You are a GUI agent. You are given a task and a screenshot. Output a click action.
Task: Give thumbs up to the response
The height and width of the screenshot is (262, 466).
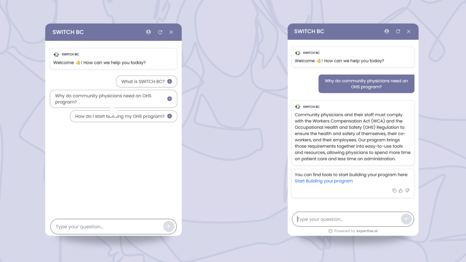[x=401, y=190]
